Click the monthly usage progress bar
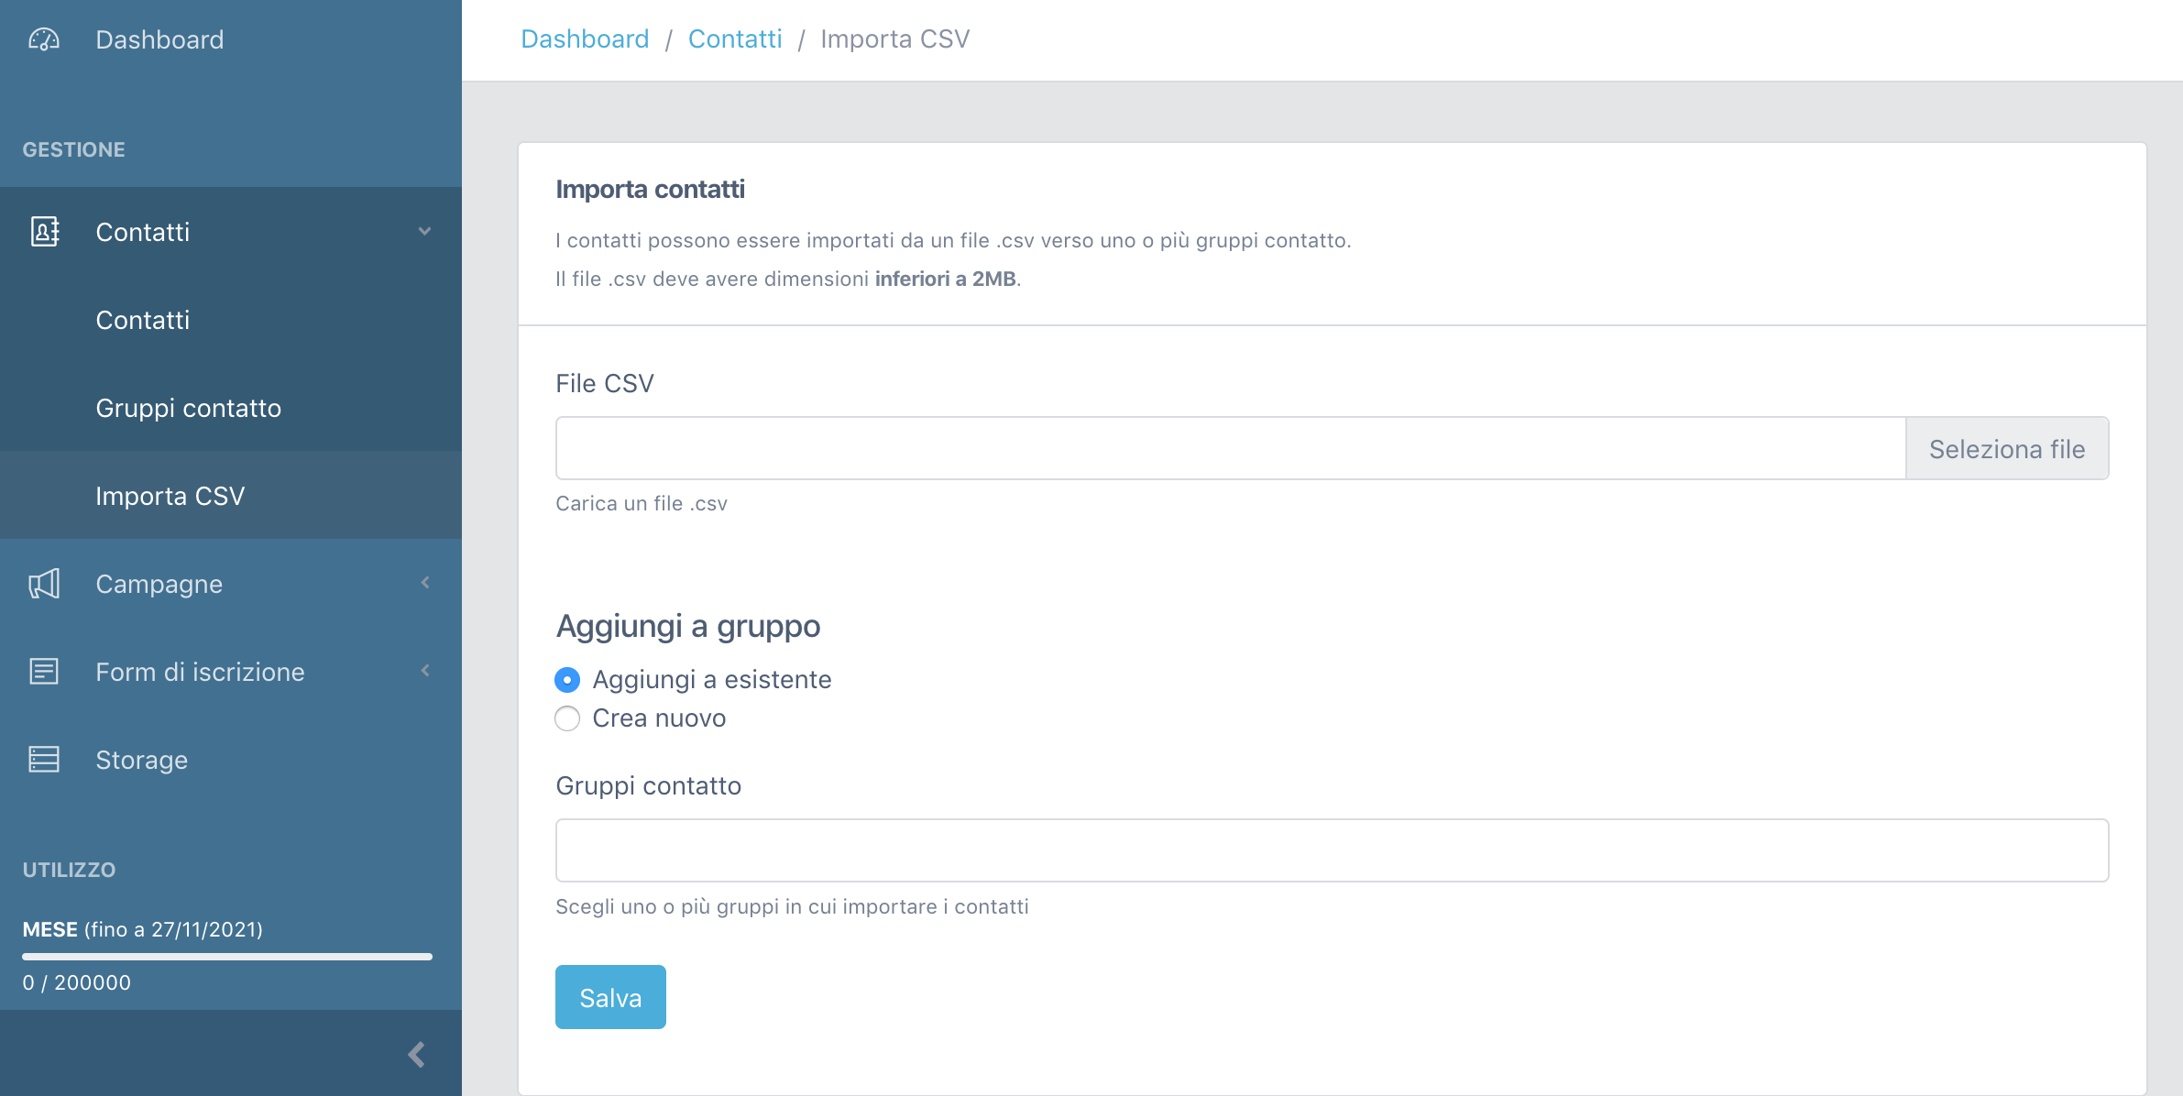The image size is (2183, 1096). [227, 957]
